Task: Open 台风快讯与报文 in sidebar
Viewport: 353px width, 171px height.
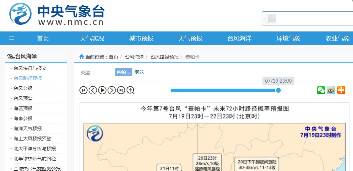Action: pyautogui.click(x=30, y=68)
